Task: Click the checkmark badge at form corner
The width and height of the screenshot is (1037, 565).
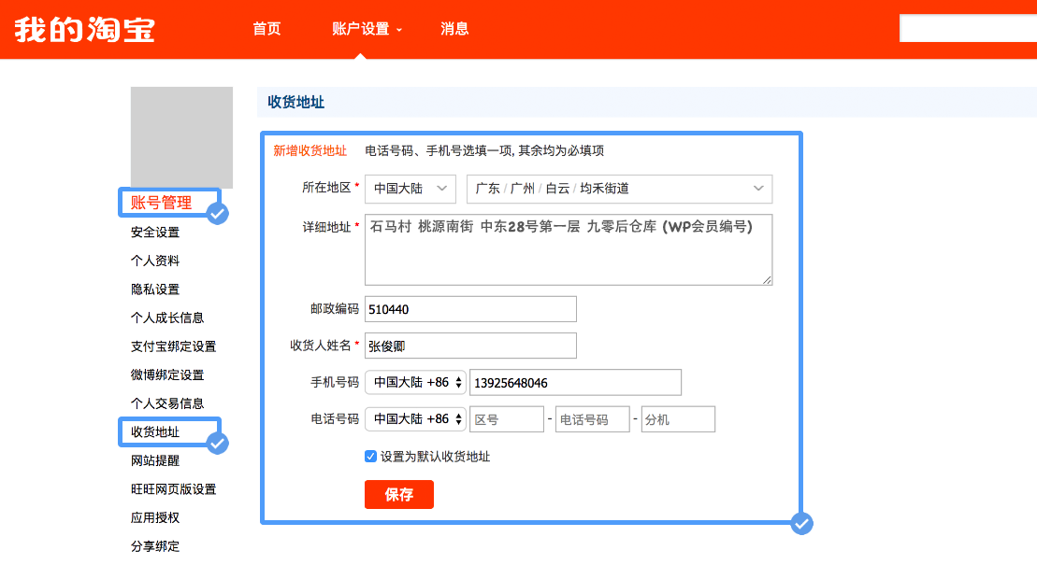Action: click(x=801, y=523)
